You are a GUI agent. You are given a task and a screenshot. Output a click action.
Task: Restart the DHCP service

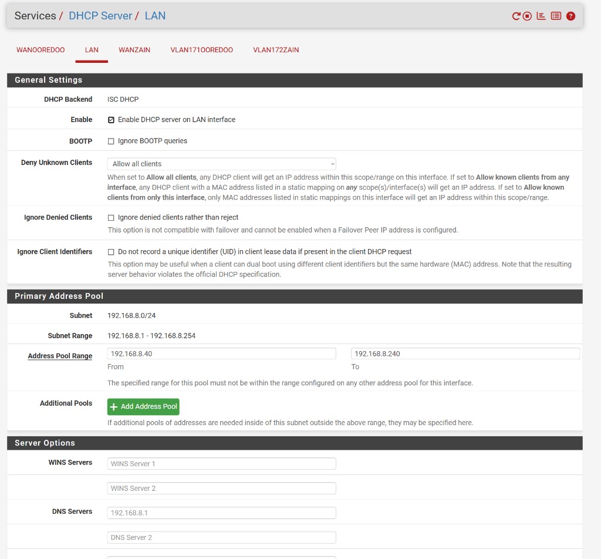(x=516, y=16)
